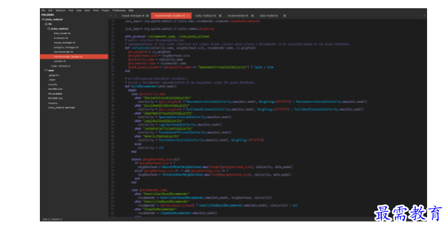Click the next tab arrow

[x=115, y=16]
